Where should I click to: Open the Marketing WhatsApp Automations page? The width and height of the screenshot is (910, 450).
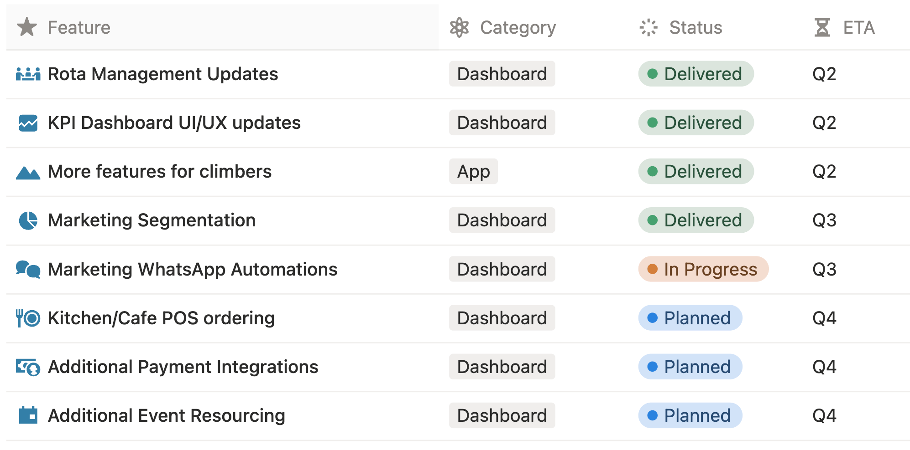click(x=192, y=269)
